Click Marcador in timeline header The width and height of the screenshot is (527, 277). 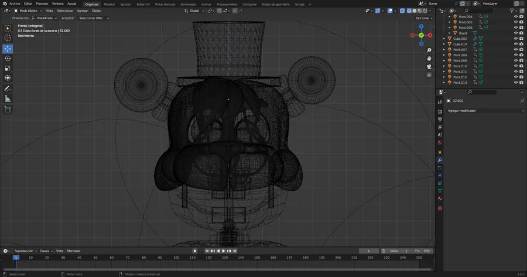pyautogui.click(x=74, y=251)
